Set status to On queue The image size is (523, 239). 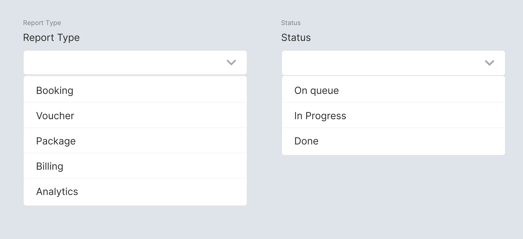pos(317,91)
